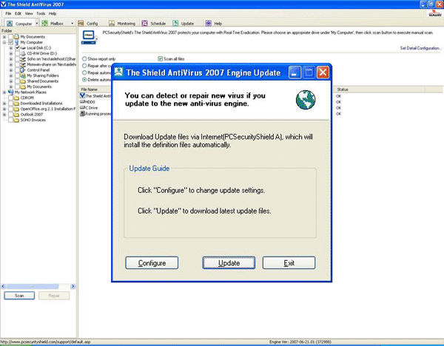Screen dimensions: 444x346
Task: Check the Control Panel checkbox
Action: 17,70
